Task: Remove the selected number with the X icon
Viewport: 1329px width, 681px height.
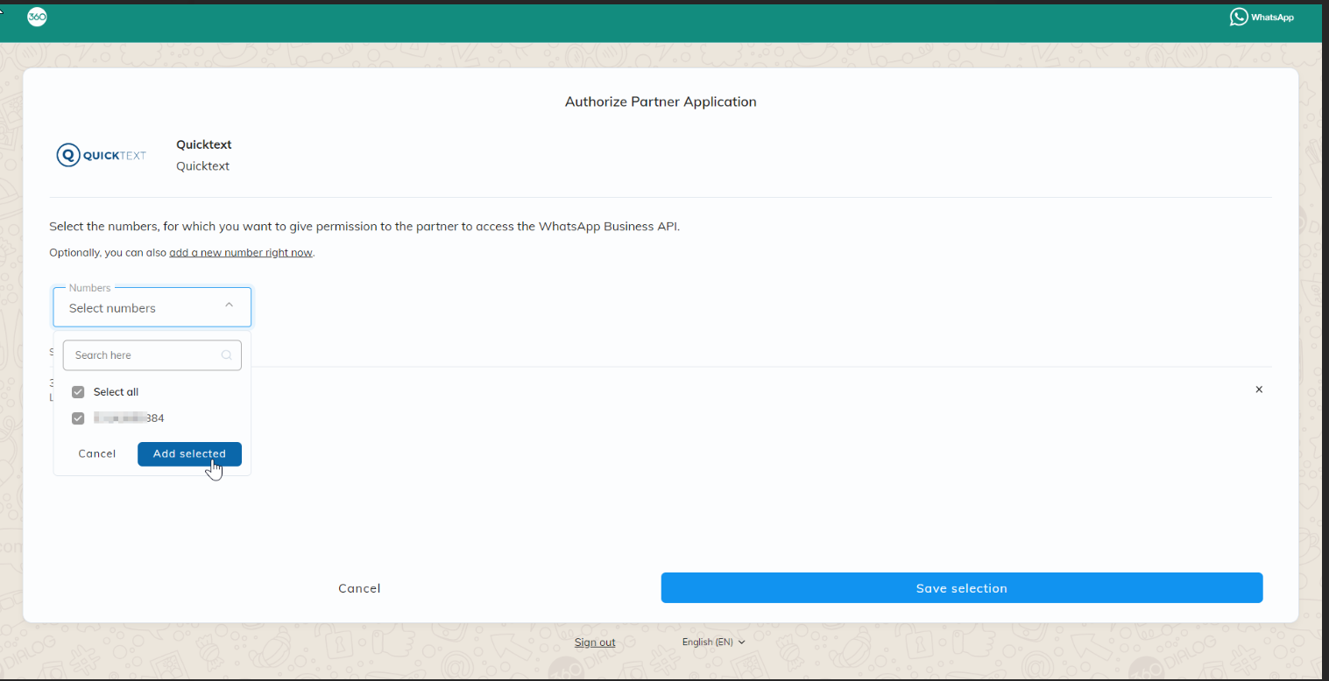Action: coord(1259,390)
